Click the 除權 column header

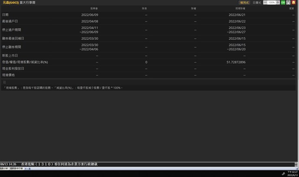pyautogui.click(x=194, y=8)
